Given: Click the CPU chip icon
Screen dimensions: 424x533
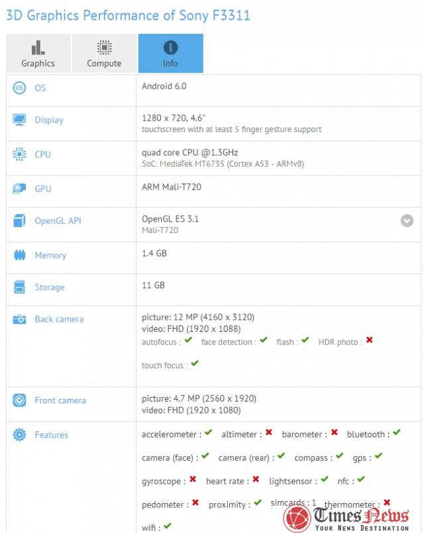Looking at the screenshot, I should point(19,155).
